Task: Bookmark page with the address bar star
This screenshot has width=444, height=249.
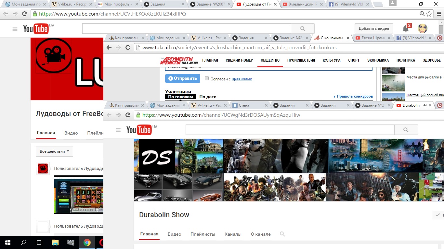Action: click(x=429, y=14)
